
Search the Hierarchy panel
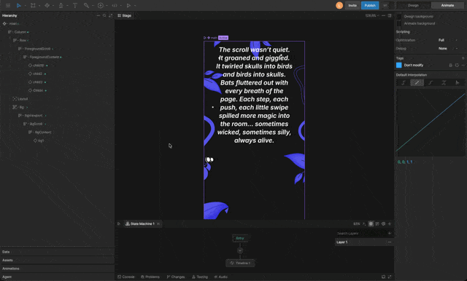point(104,15)
